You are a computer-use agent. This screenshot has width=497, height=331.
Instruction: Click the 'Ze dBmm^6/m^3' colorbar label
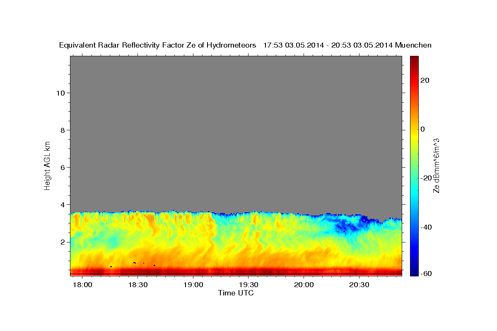436,165
